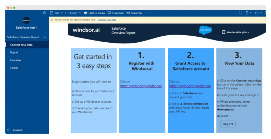Click the Go back arrow icon
271x139 pixels.
pos(9,130)
